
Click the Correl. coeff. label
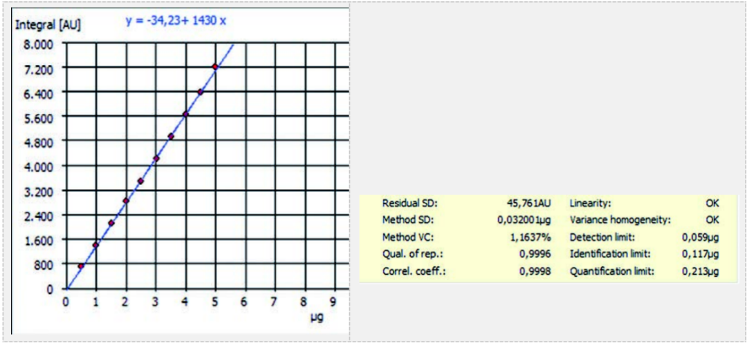[x=413, y=272]
